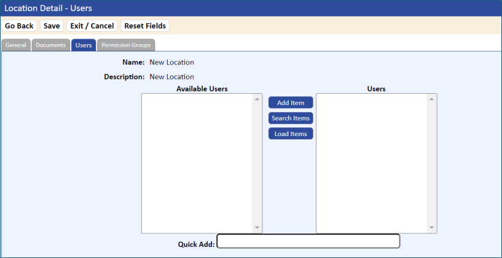Click up arrow of Available Users scrollbar
This screenshot has height=258, width=502.
pos(257,99)
